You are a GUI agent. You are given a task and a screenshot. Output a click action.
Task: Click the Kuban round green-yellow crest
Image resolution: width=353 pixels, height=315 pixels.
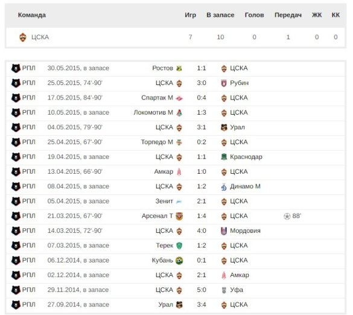pos(179,261)
